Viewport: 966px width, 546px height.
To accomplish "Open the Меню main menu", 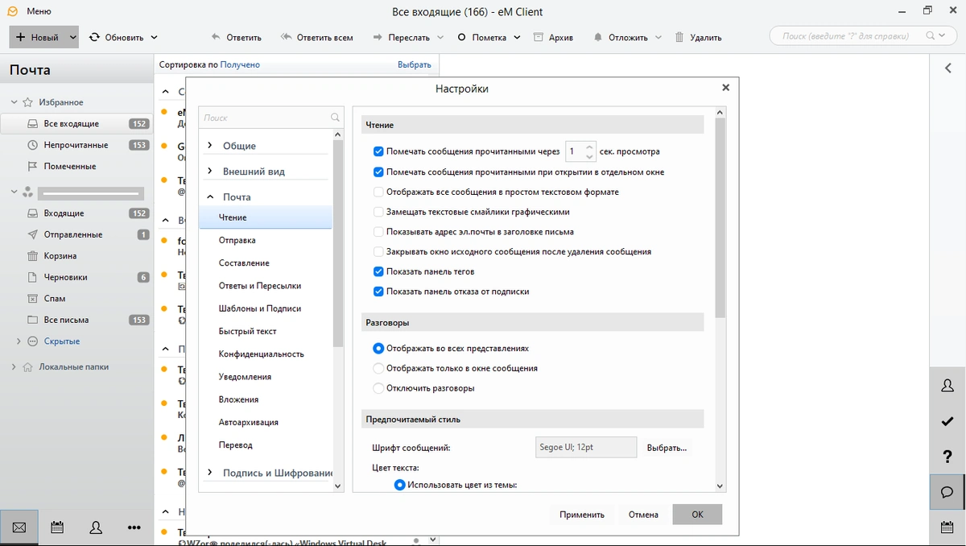I will point(39,11).
